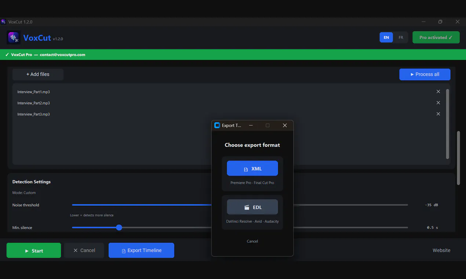This screenshot has width=466, height=279.
Task: Click the Min. silence slider handle
Action: pyautogui.click(x=119, y=228)
